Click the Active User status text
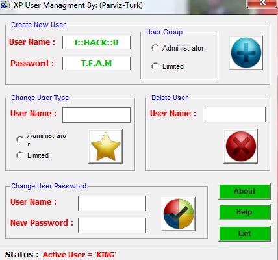The width and height of the screenshot is (278, 260). coord(79,255)
